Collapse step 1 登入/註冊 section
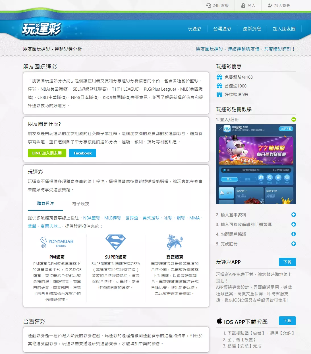Screen dimensions: 311x354 click(x=294, y=119)
